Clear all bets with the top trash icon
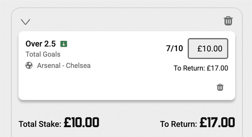The width and height of the screenshot is (252, 137). coord(228,21)
